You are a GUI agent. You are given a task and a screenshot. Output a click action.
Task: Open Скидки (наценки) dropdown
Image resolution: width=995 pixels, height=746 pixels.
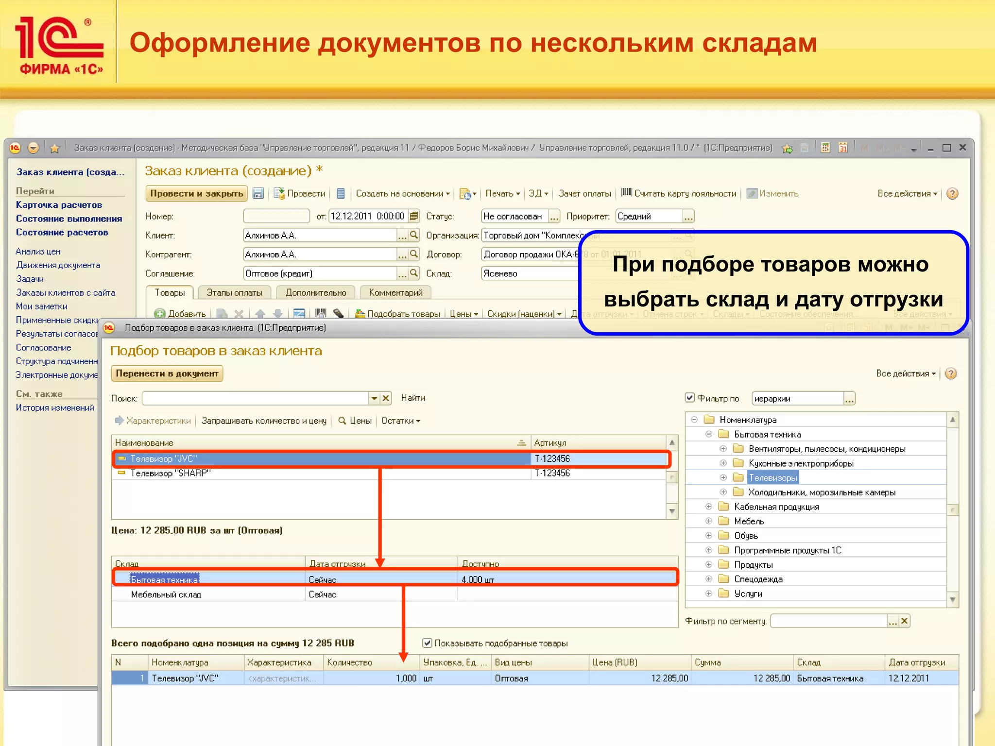tap(524, 314)
